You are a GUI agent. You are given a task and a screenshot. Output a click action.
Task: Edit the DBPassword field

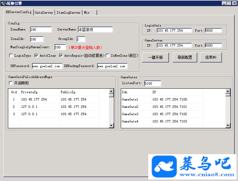point(47,66)
